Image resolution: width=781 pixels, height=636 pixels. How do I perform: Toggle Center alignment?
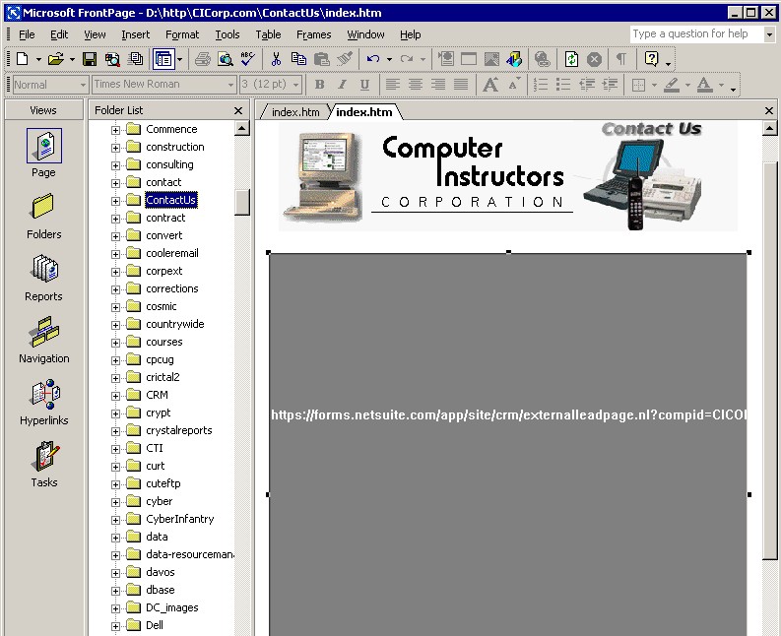coord(416,84)
